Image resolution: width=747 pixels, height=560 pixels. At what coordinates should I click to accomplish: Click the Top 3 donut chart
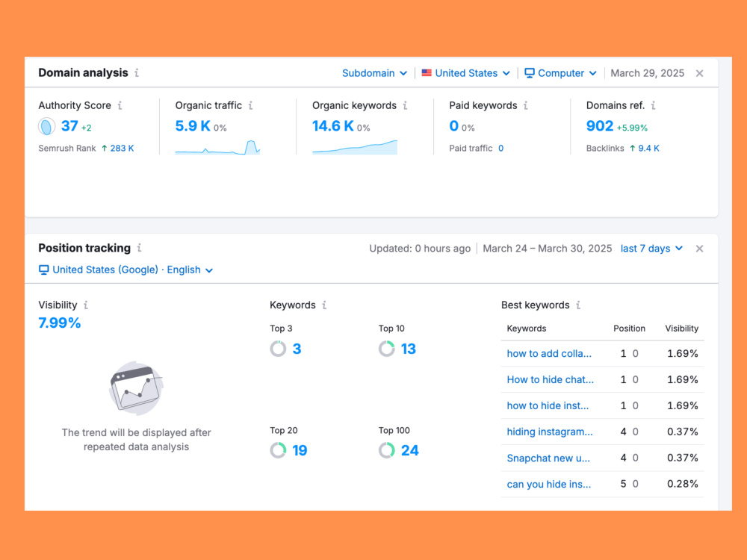pyautogui.click(x=278, y=349)
